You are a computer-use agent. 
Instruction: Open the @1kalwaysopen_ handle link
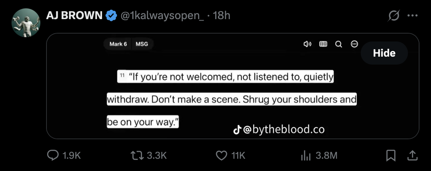coord(161,16)
